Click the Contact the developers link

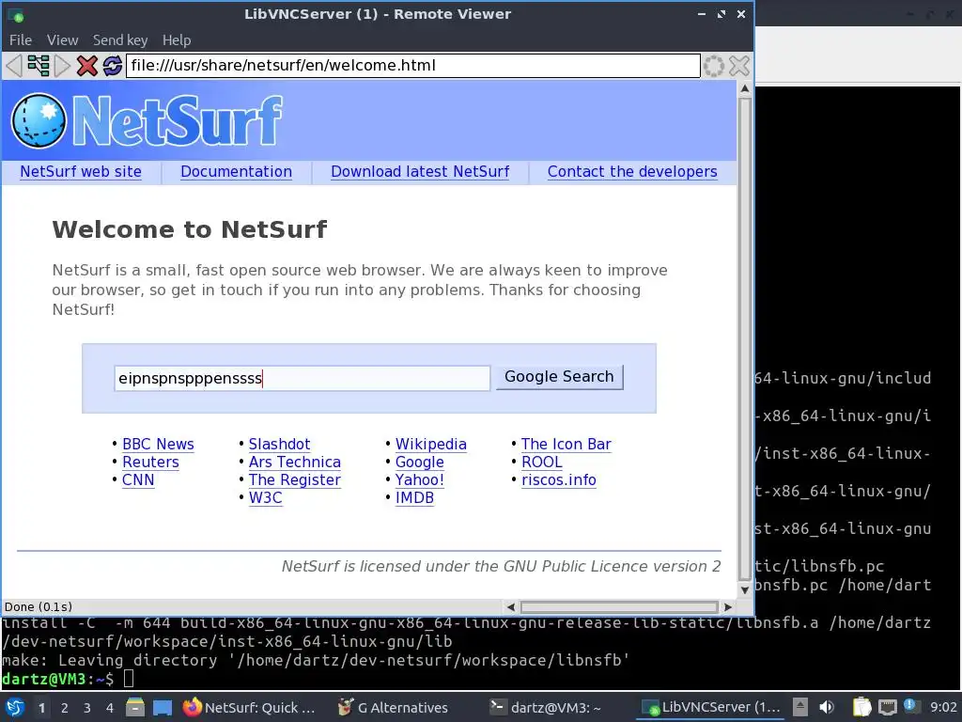[632, 172]
